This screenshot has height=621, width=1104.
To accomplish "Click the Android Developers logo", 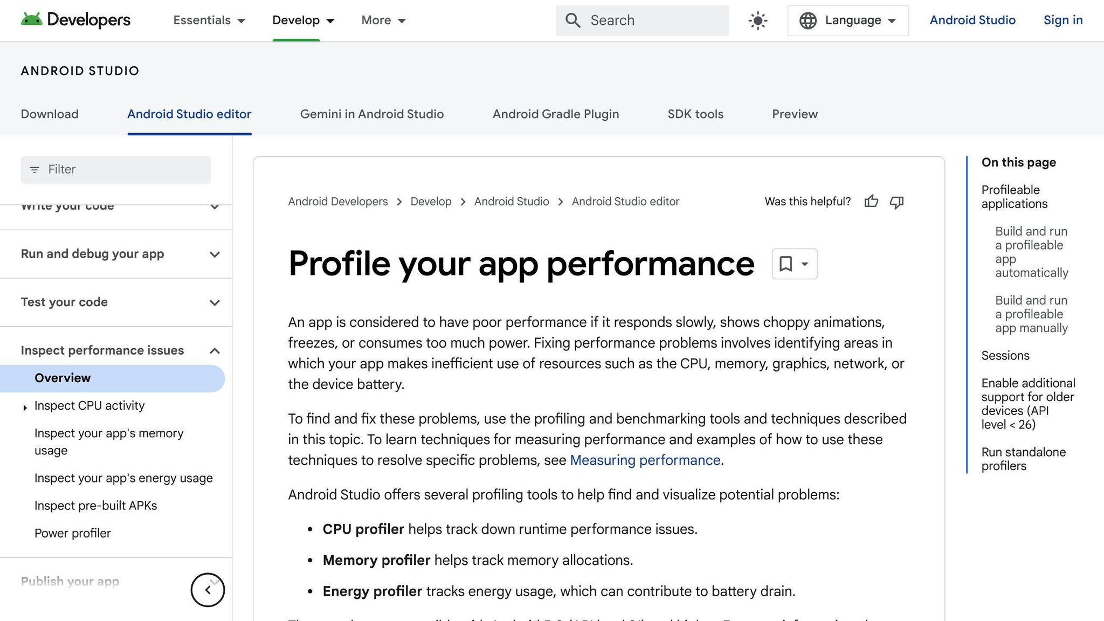I will [x=75, y=20].
